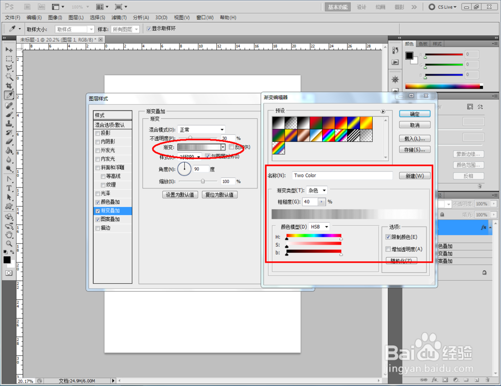Select the Eyedropper tool in toolbox

tap(9, 95)
